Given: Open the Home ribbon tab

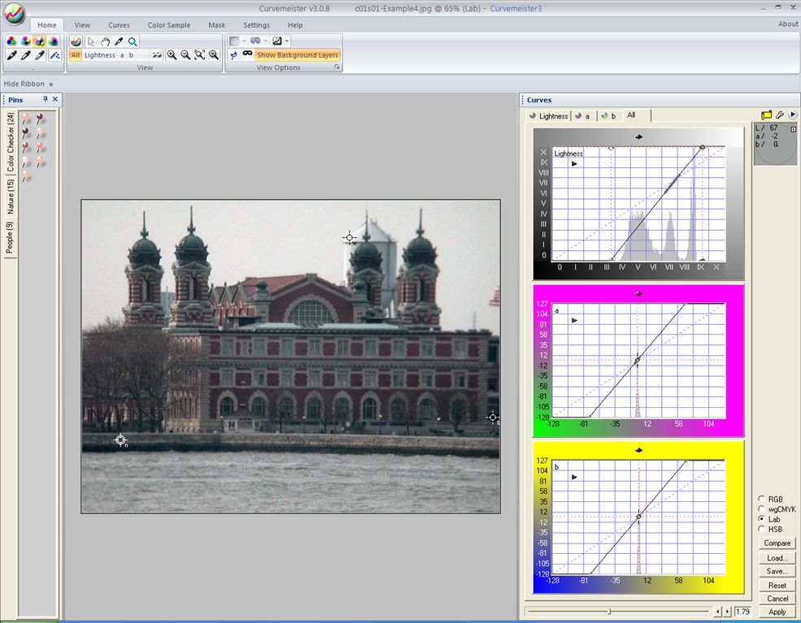Looking at the screenshot, I should pyautogui.click(x=47, y=24).
